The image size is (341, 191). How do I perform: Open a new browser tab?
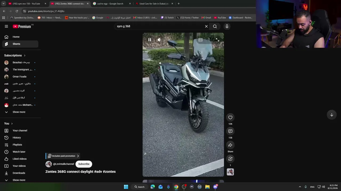(178, 4)
